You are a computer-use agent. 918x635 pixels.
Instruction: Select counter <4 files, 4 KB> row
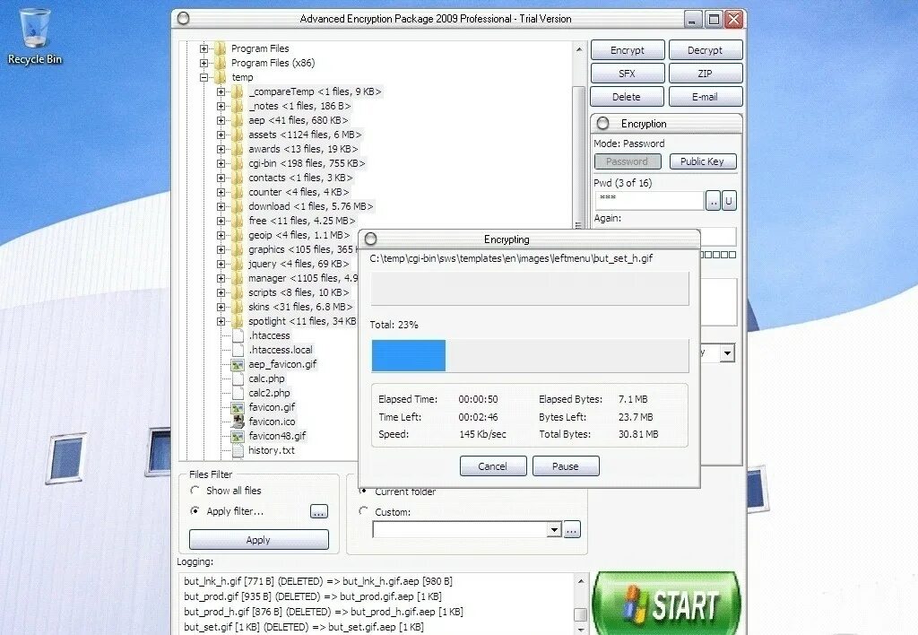299,192
